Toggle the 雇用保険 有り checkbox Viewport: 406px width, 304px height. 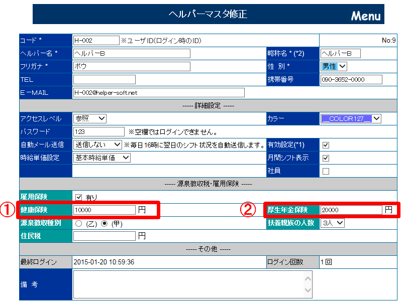78,197
